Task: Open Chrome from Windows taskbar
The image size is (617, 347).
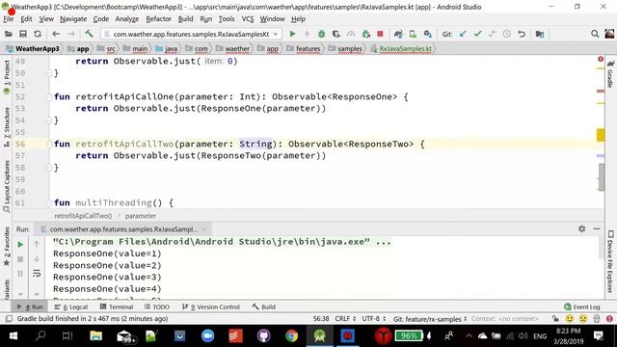Action: click(291, 336)
